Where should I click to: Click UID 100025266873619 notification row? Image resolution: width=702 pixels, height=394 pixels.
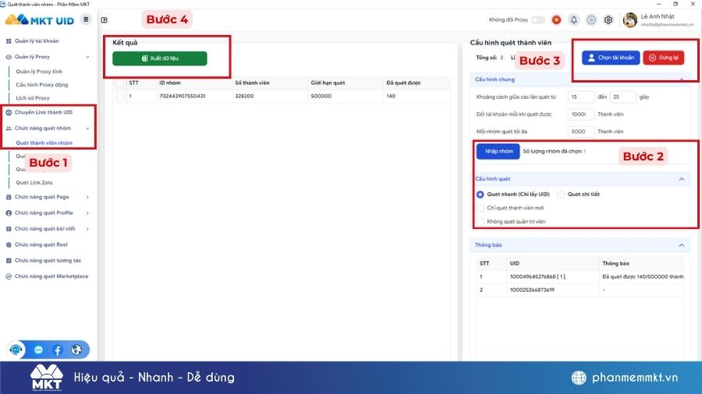[580, 290]
